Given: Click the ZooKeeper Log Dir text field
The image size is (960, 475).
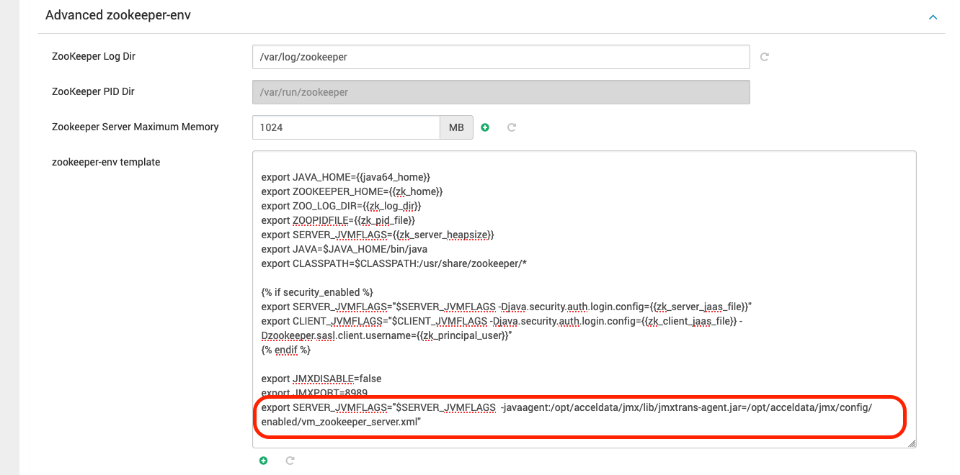Looking at the screenshot, I should (x=500, y=57).
